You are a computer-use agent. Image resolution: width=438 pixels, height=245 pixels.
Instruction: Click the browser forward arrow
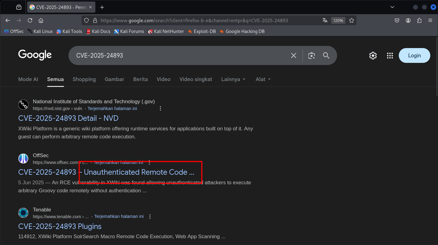(19, 20)
